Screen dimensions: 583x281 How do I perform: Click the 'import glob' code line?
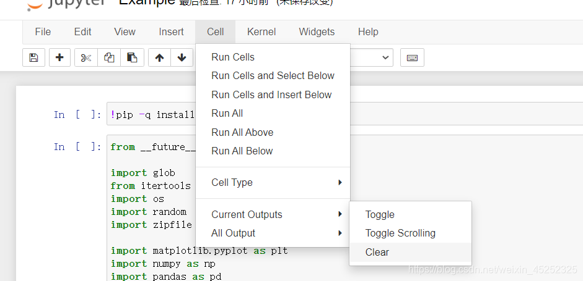[x=142, y=173]
